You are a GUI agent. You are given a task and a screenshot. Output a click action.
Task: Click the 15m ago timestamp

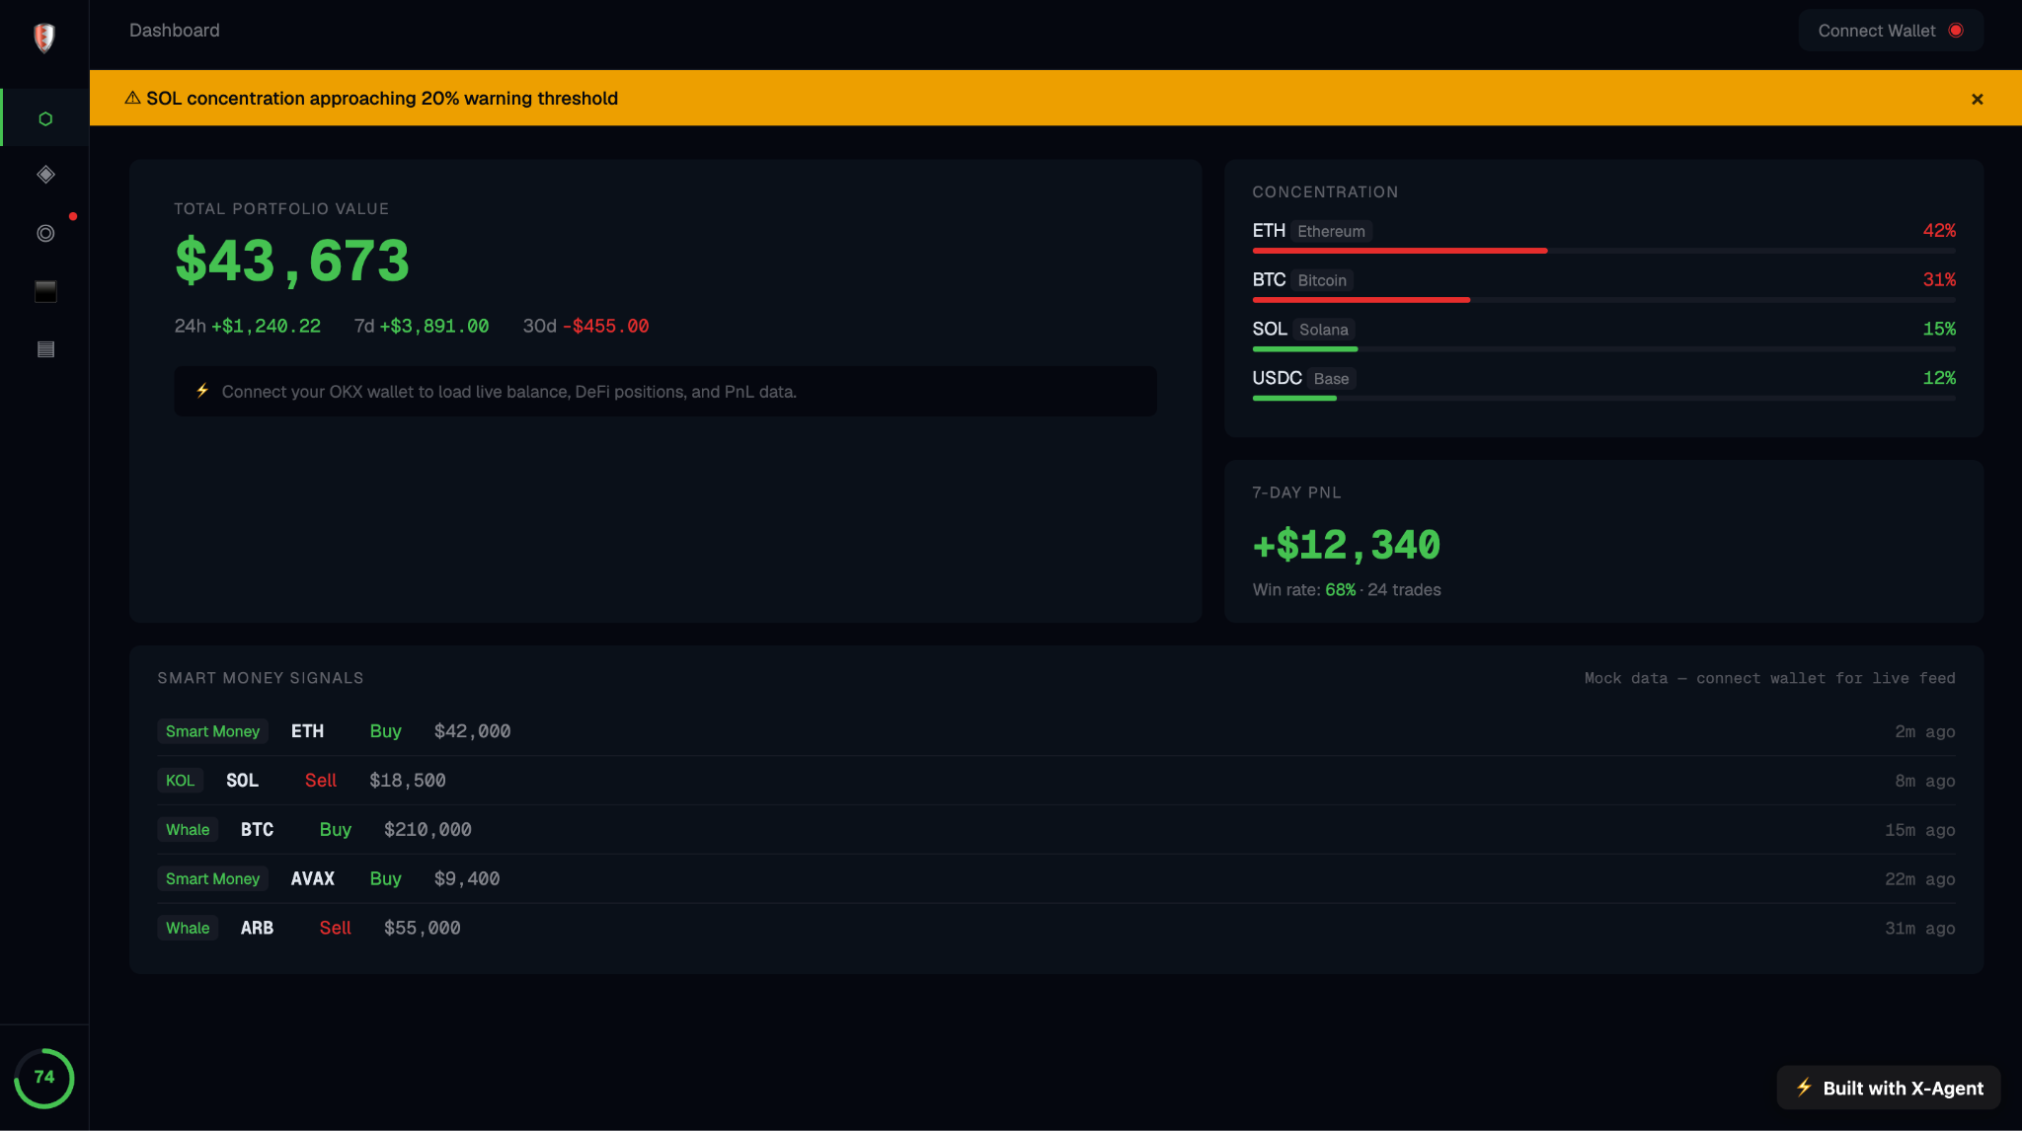(1920, 831)
